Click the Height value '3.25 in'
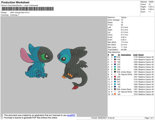 pyautogui.click(x=151, y=7)
